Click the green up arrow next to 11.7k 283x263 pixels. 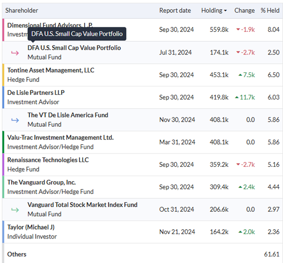237,97
